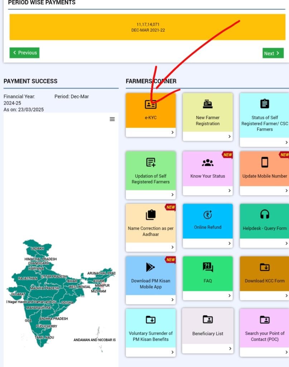
Task: Expand the New Farmer Registration card arrow
Action: (230, 136)
